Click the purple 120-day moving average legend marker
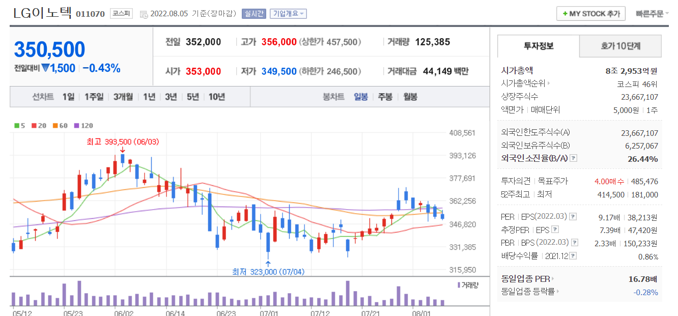Image resolution: width=678 pixels, height=316 pixels. click(x=76, y=126)
